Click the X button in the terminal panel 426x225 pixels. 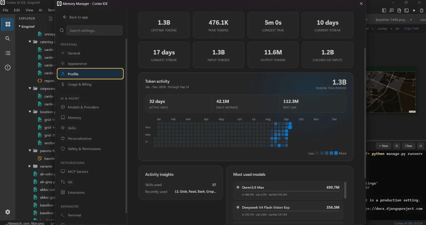397,146
